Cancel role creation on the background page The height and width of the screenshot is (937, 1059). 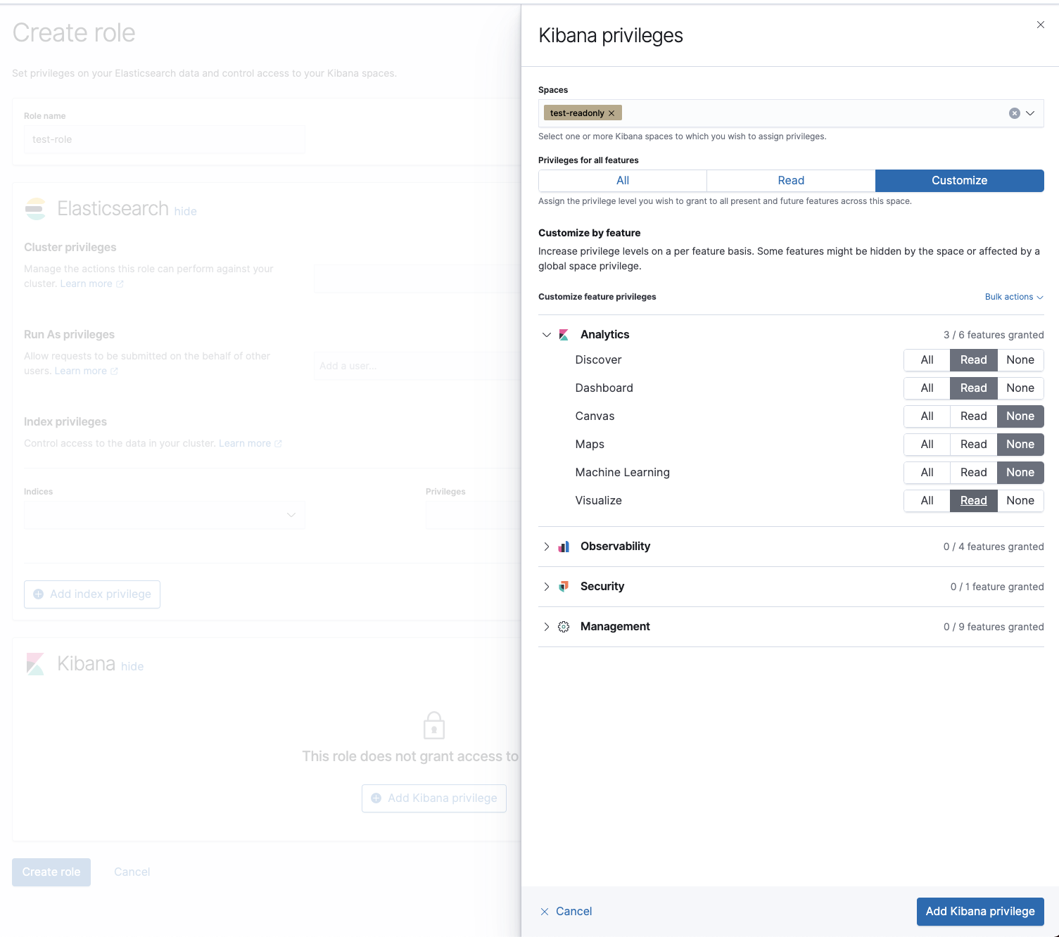[x=132, y=872]
